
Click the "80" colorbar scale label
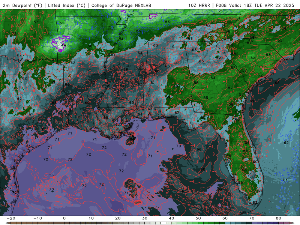(x=279, y=218)
